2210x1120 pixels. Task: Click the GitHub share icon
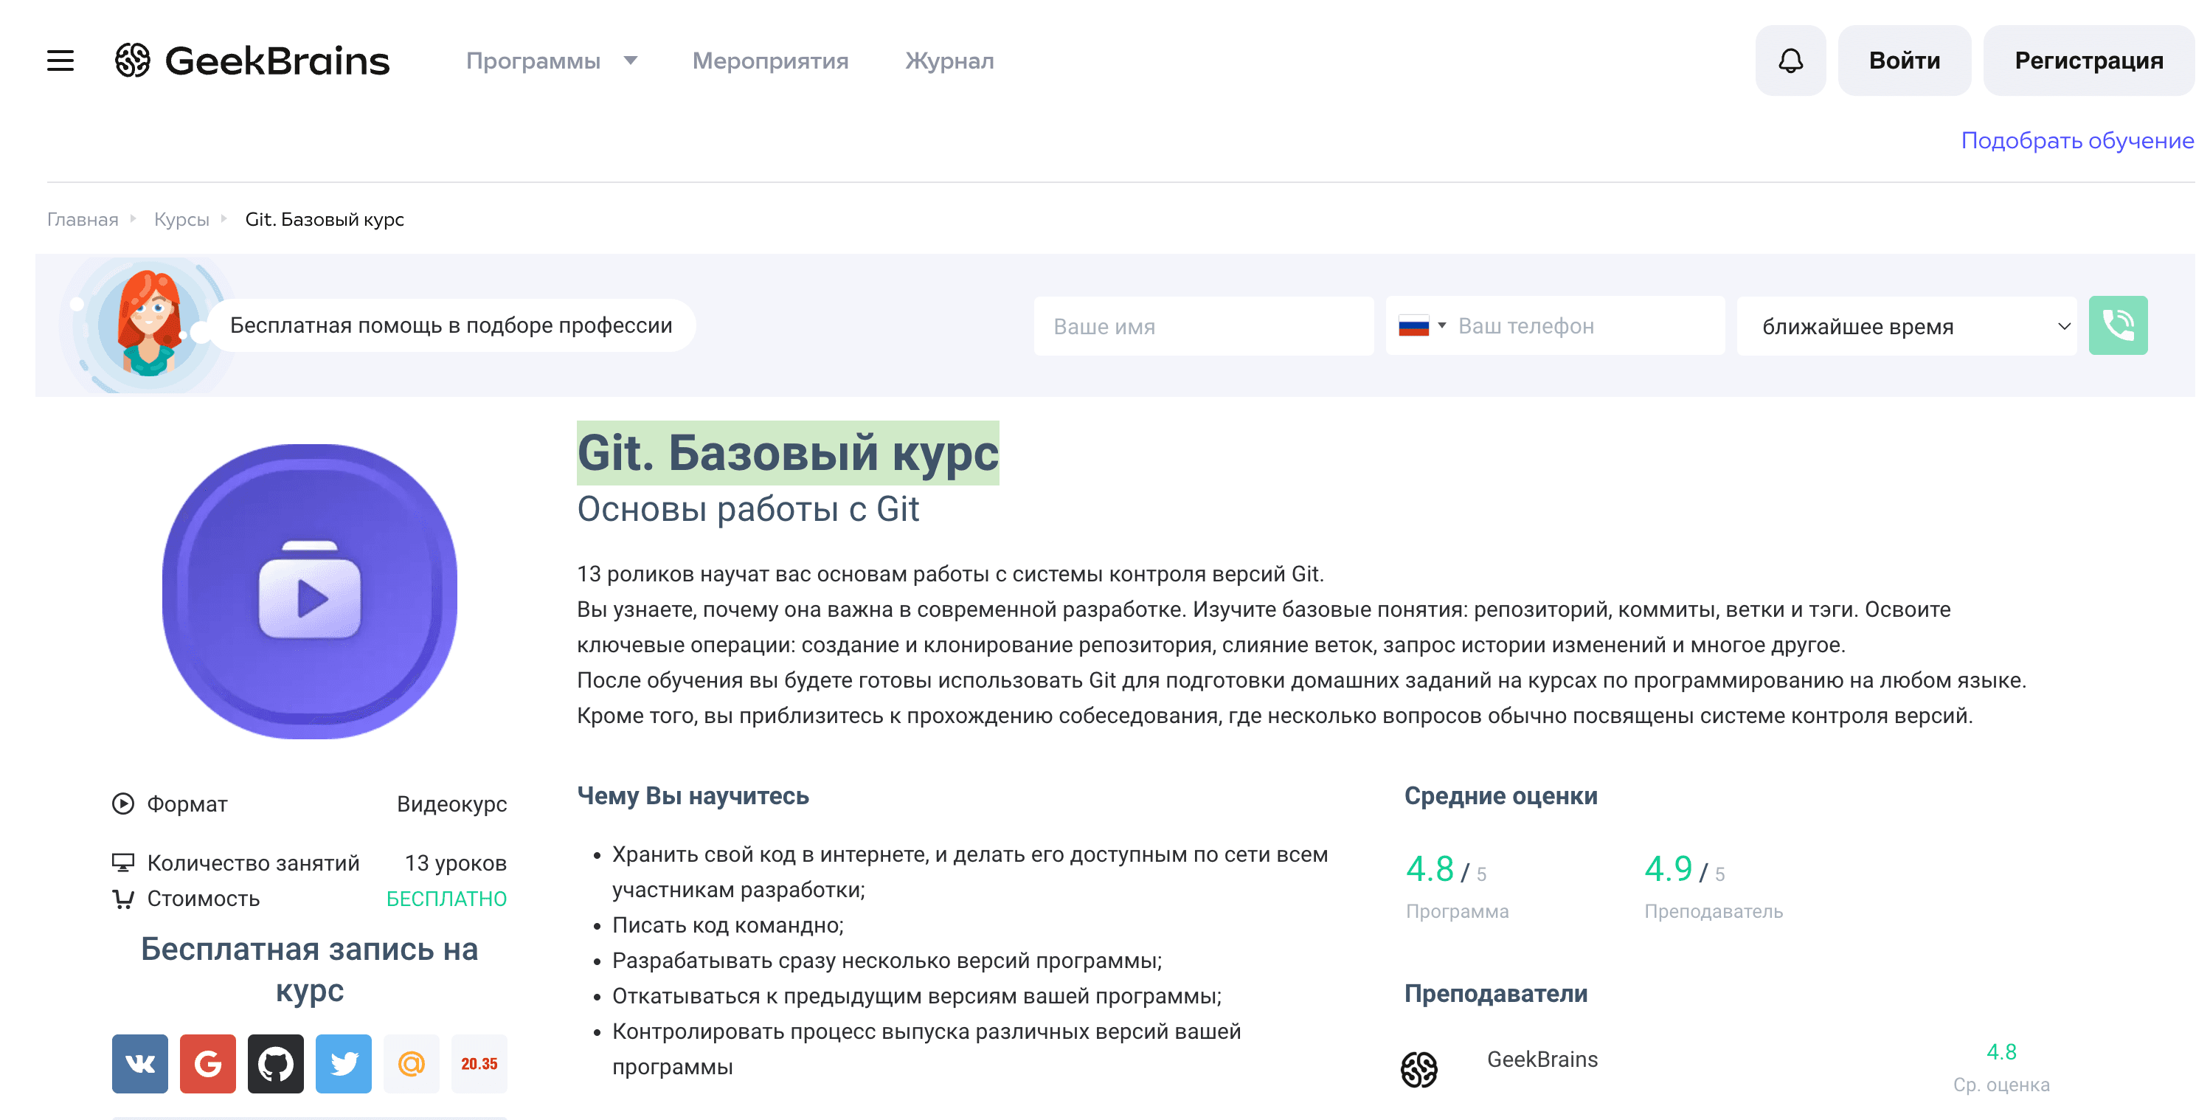[275, 1063]
